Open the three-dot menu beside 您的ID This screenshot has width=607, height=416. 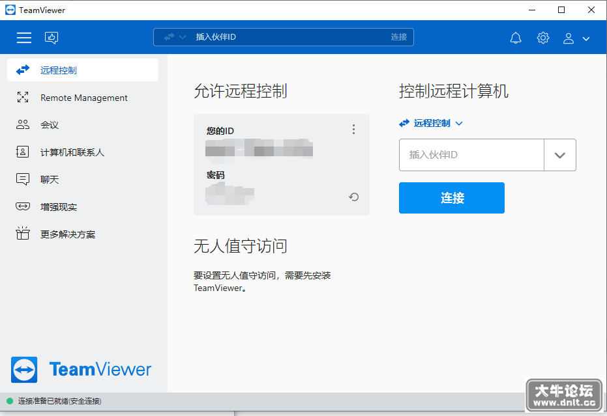click(353, 129)
